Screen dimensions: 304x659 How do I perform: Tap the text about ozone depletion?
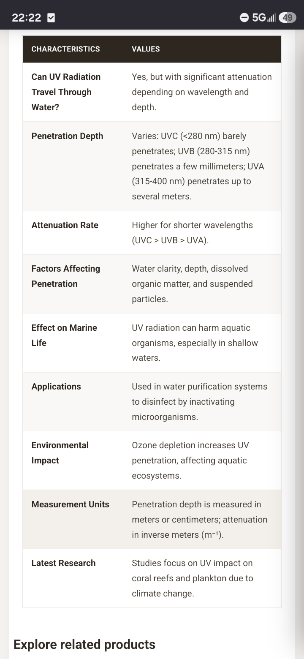(190, 460)
